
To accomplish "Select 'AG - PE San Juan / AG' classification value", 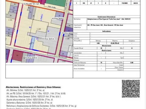I will pyautogui.click(x=105, y=25).
